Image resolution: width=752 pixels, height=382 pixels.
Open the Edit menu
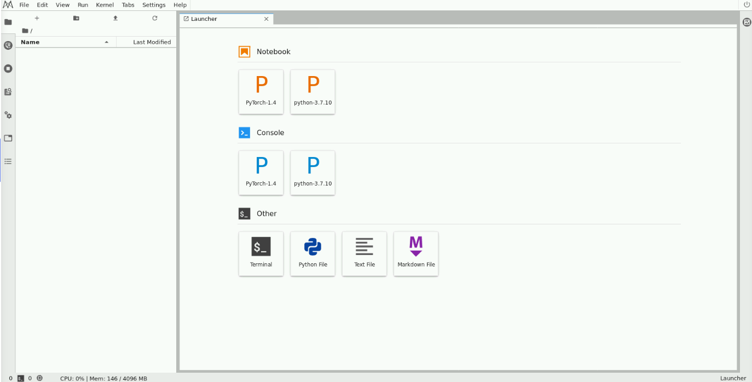coord(43,5)
